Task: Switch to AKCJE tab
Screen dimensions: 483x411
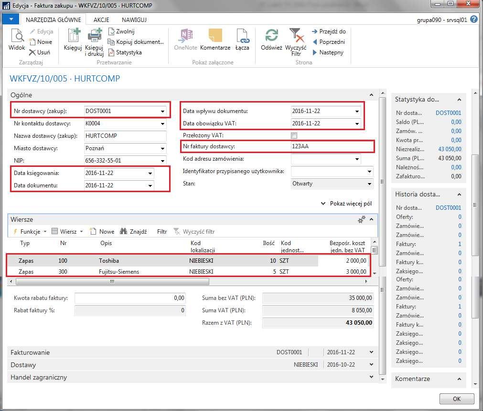Action: coord(101,20)
